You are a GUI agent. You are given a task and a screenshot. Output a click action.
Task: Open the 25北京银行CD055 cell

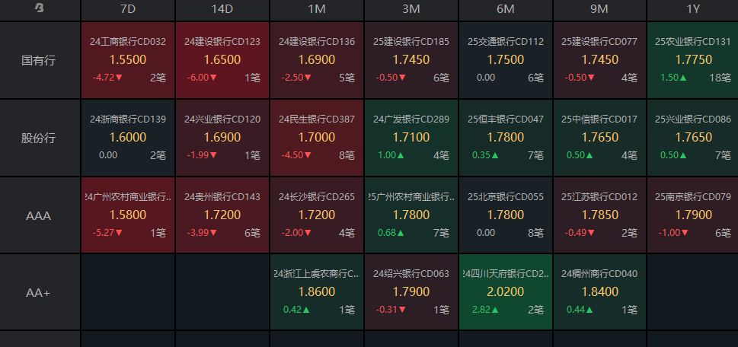(506, 215)
